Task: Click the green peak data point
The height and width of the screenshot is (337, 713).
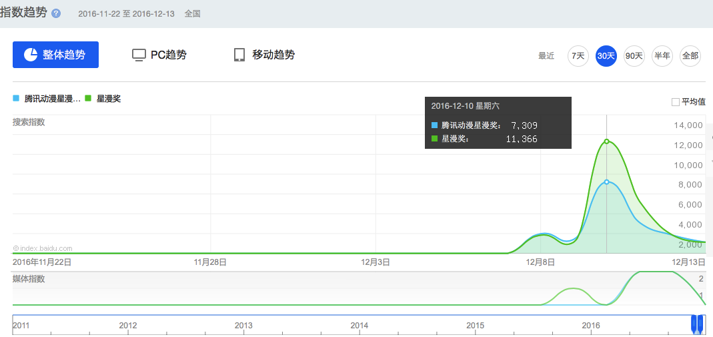Action: click(x=606, y=141)
